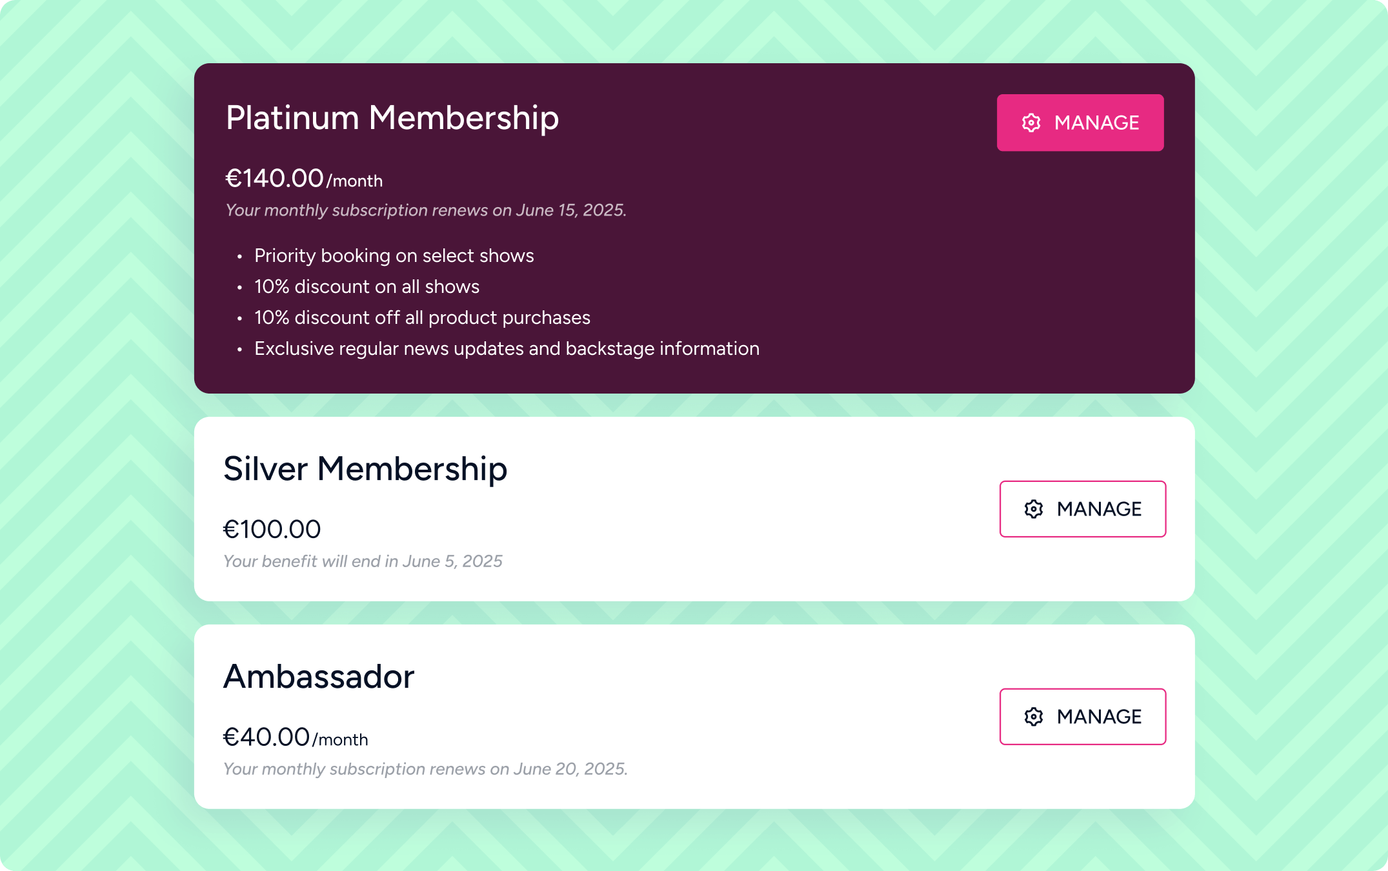
Task: Click the June 15, 2025 renewal notice
Action: tap(425, 210)
